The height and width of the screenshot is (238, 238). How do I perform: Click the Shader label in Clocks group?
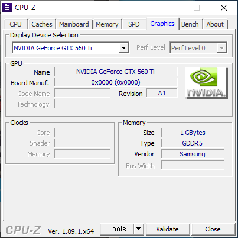(x=40, y=143)
